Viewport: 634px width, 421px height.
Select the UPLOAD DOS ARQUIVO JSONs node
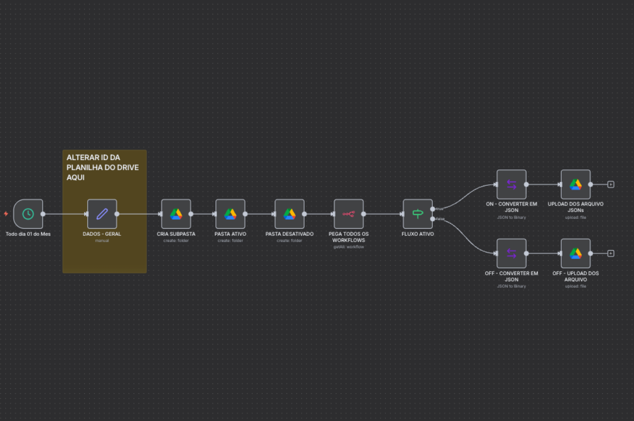pos(575,184)
